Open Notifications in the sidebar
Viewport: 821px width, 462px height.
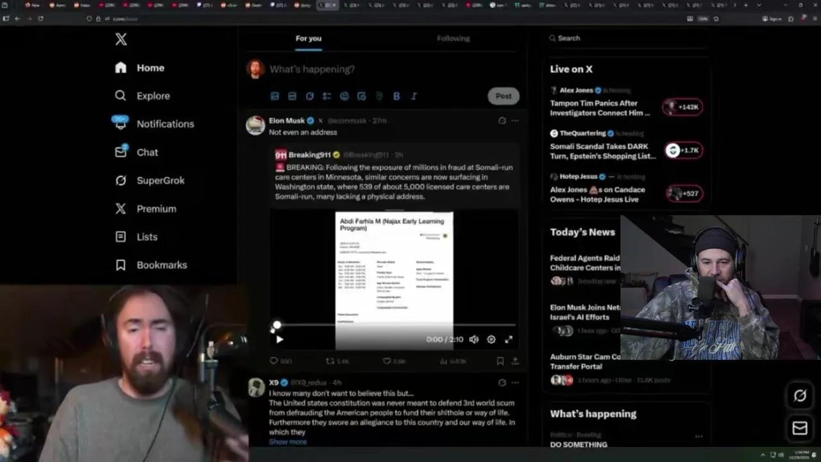point(154,124)
